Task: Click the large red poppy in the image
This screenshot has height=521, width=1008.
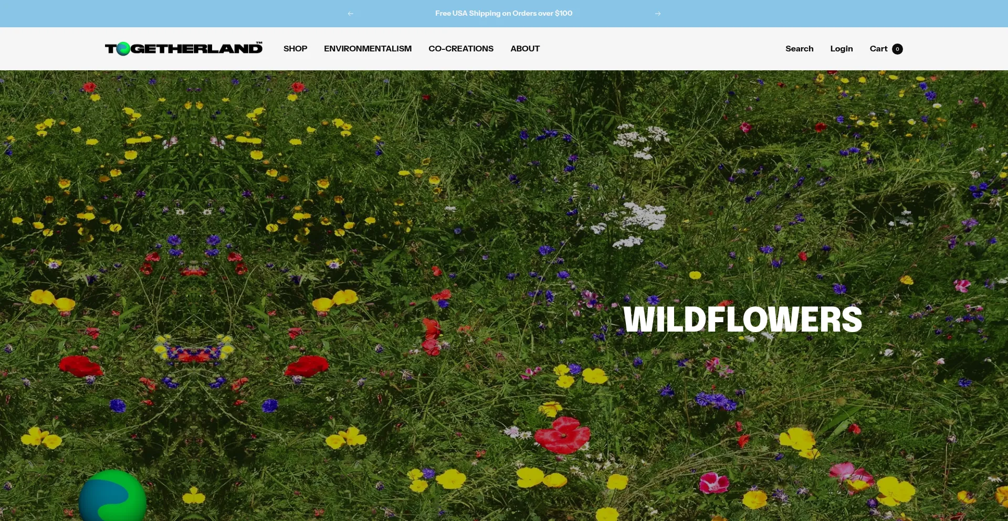Action: pyautogui.click(x=562, y=435)
